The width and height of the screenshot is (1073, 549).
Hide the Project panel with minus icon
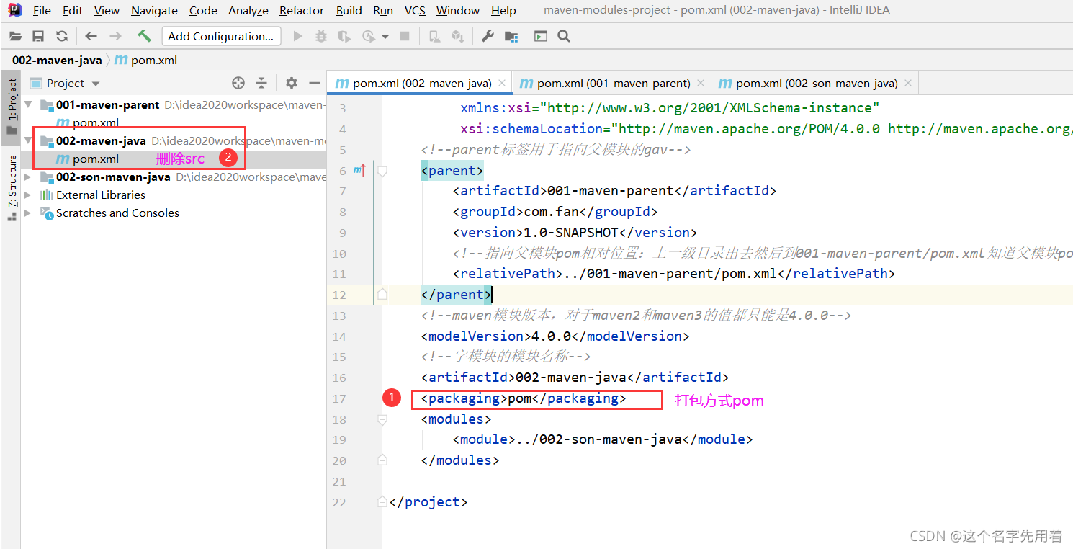click(314, 83)
